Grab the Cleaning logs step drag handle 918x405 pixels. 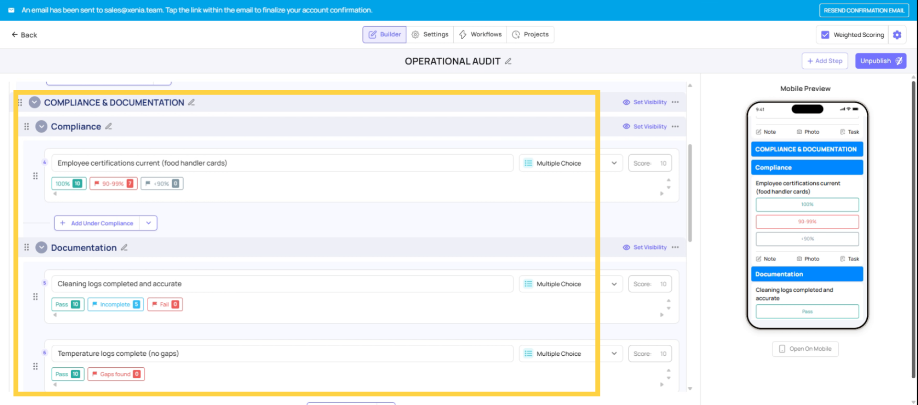pos(35,297)
